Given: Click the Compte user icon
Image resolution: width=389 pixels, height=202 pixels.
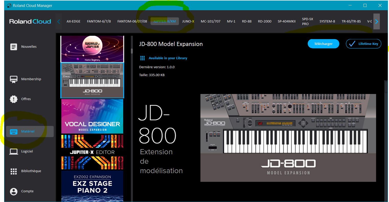Looking at the screenshot, I should (14, 191).
